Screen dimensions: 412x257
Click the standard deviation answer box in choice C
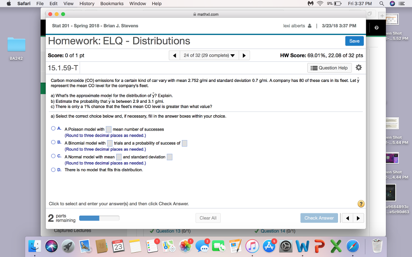[169, 157]
